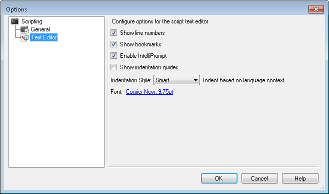
Task: Click the Scripting console icon
Action: pyautogui.click(x=15, y=21)
